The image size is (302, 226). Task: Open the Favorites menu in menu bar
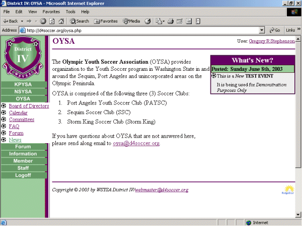(51, 11)
